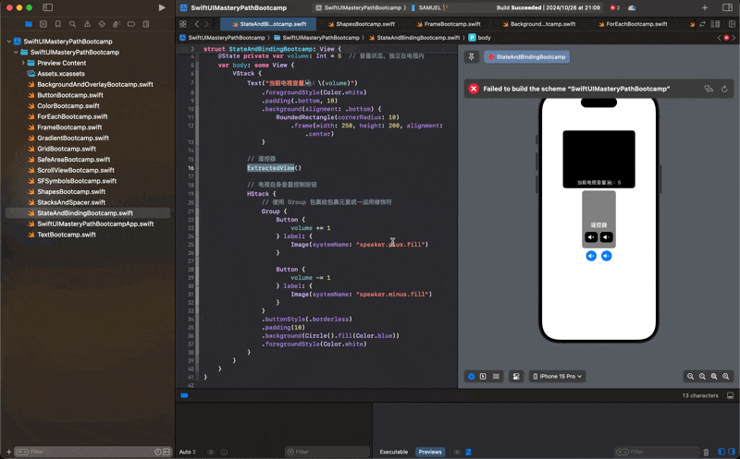Switch canvas to Selectable preview mode
The image size is (740, 459).
(x=483, y=377)
